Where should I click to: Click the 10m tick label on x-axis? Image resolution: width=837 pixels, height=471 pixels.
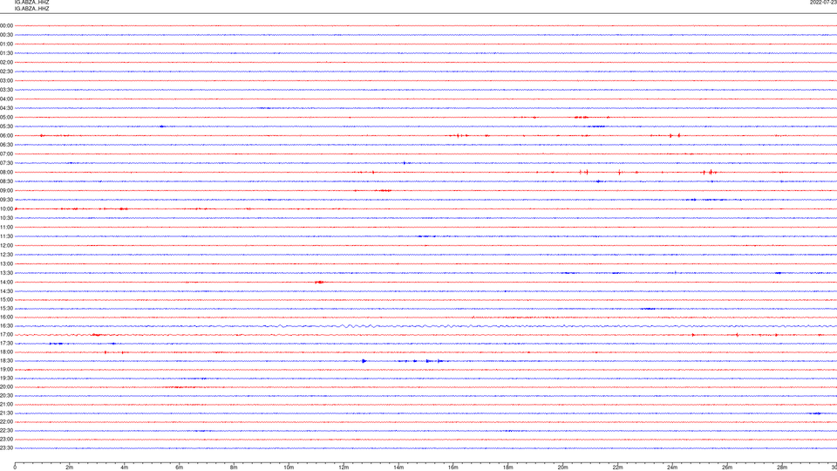coord(289,468)
